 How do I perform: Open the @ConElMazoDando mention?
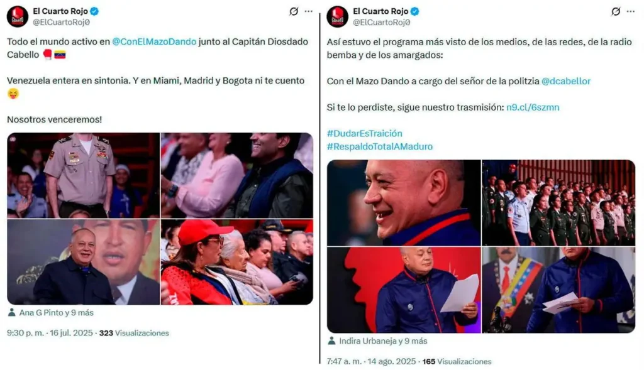tap(154, 42)
